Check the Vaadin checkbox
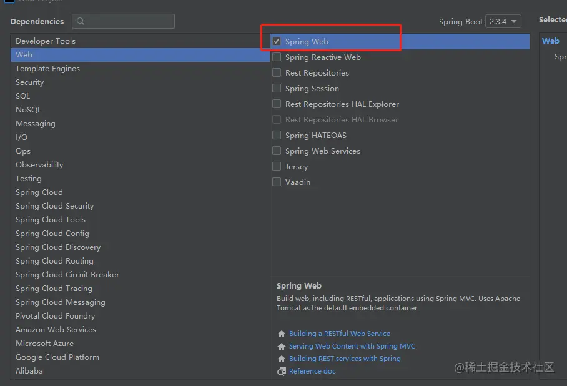 pyautogui.click(x=277, y=182)
